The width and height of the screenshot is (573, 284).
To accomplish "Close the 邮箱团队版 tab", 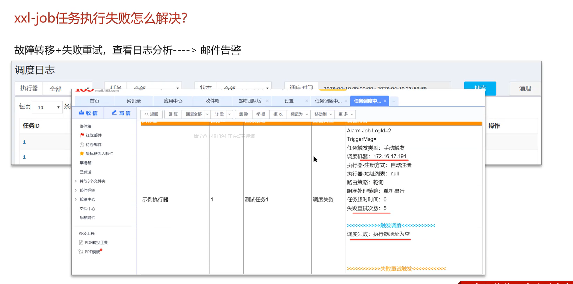I will click(x=267, y=101).
